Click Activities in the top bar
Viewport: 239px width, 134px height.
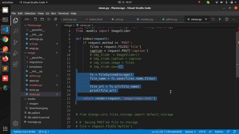coord(7,2)
